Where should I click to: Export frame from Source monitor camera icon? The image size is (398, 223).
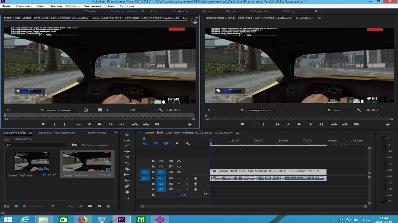(x=157, y=124)
